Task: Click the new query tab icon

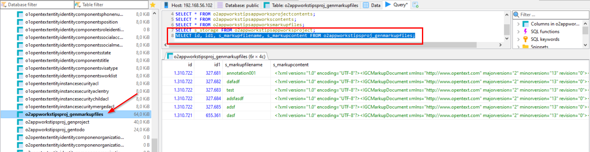Action: point(415,5)
